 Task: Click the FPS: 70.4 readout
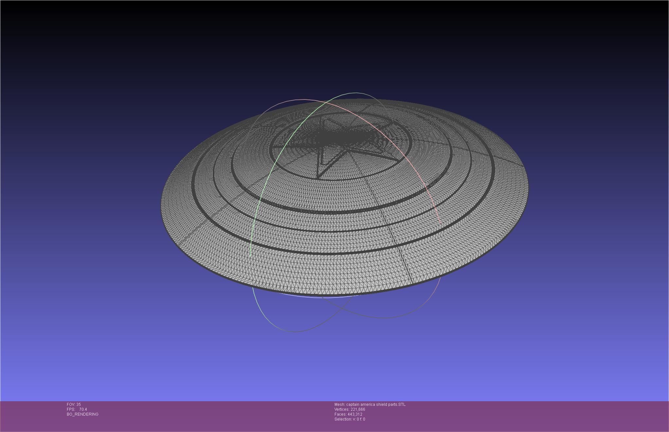click(77, 409)
